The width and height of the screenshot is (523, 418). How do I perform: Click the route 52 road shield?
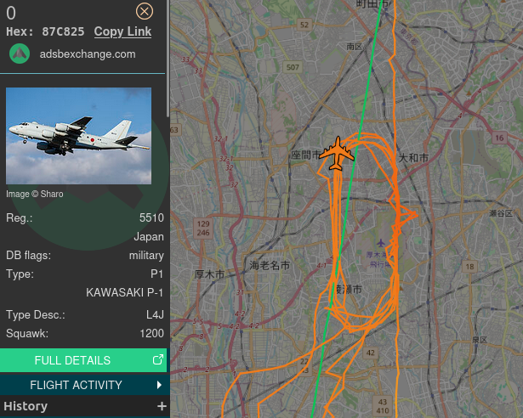click(x=304, y=25)
